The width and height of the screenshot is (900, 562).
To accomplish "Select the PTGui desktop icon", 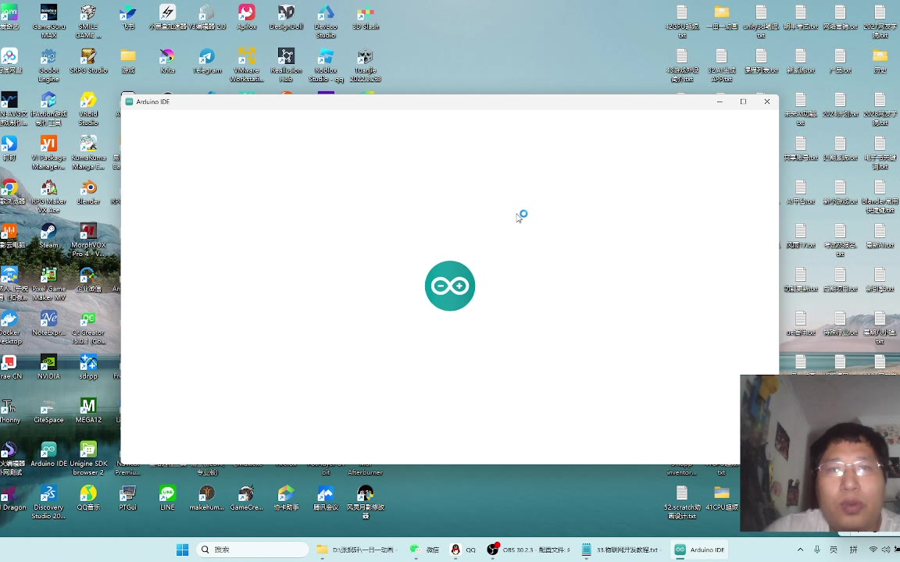I will click(x=127, y=498).
